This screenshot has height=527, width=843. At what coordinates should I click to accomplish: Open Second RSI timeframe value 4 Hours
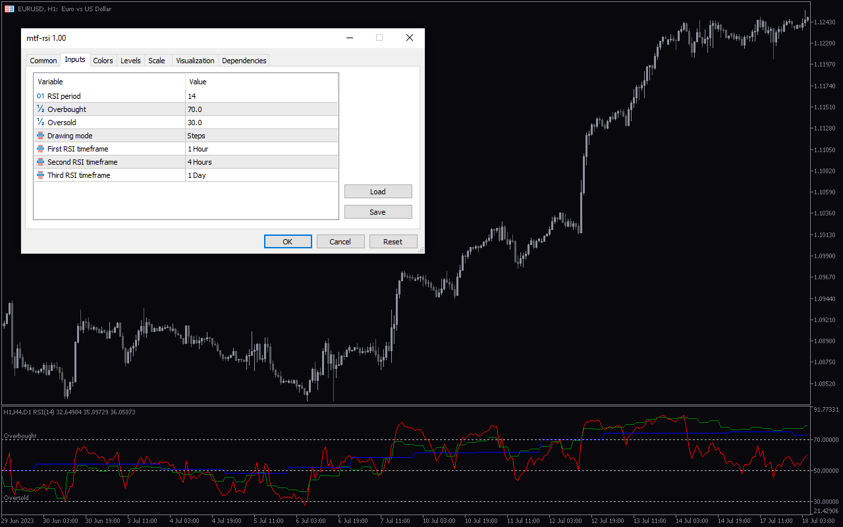pos(261,162)
